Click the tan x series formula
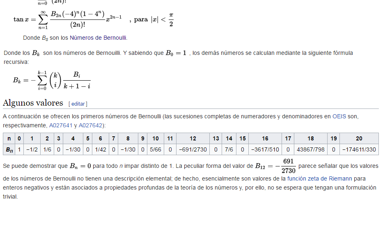The height and width of the screenshot is (235, 392). [94, 20]
